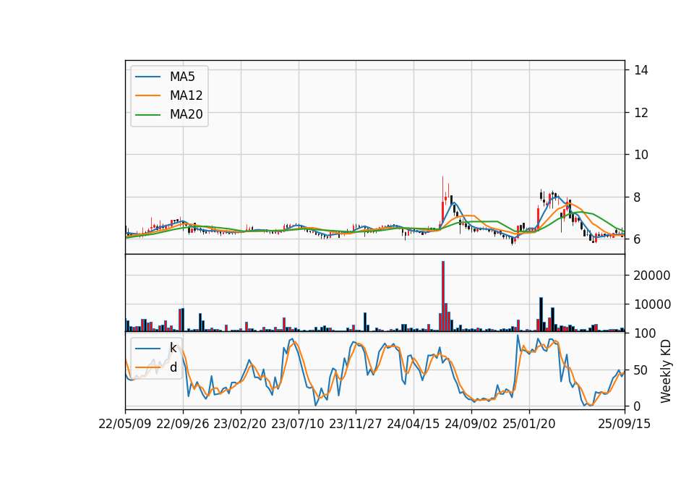The height and width of the screenshot is (499, 694).
Task: Click the volume axis value 20000
Action: pyautogui.click(x=652, y=276)
